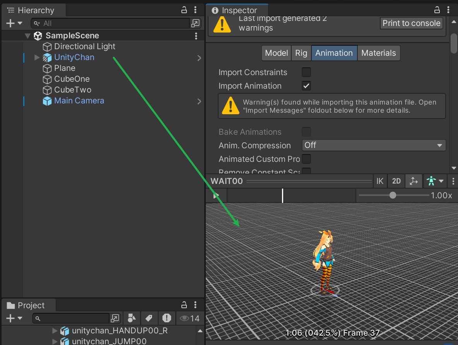Focus the Project search field
This screenshot has height=345, width=458.
click(71, 318)
